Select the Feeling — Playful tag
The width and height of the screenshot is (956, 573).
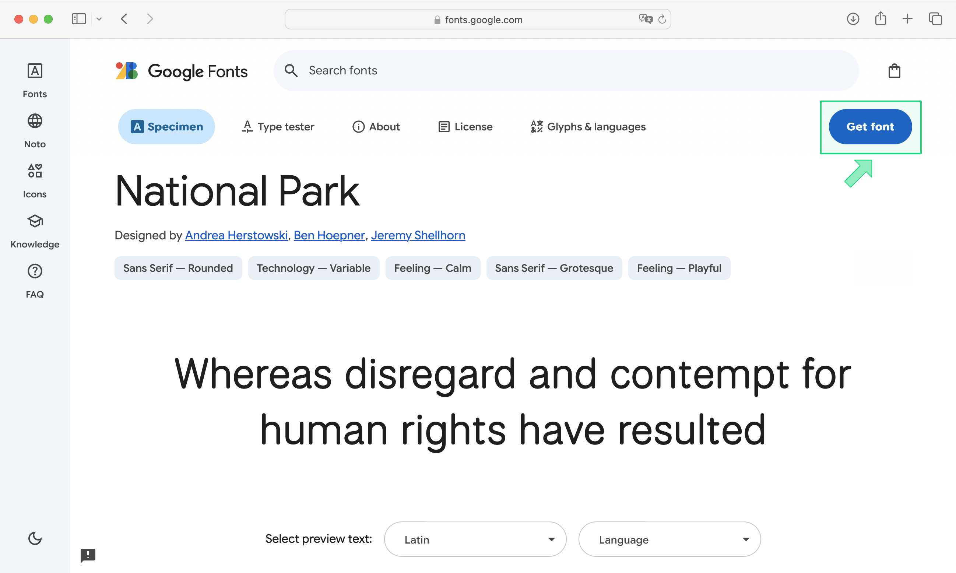click(679, 268)
